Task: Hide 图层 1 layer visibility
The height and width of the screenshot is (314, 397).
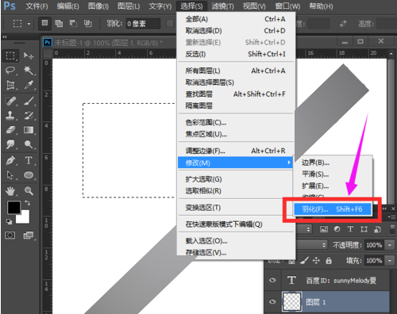Action: tap(272, 301)
